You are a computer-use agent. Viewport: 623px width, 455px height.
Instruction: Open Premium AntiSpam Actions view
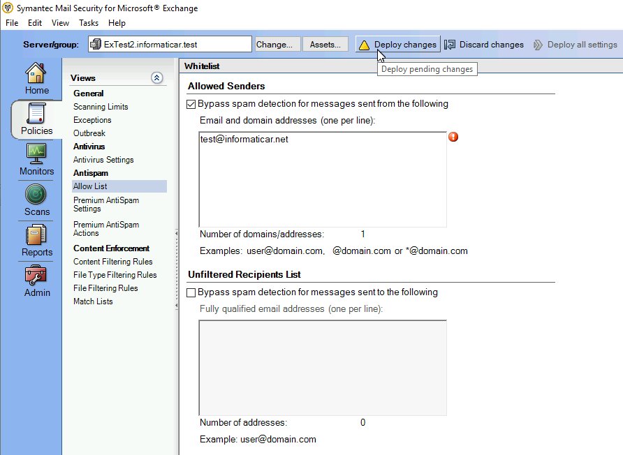click(106, 229)
